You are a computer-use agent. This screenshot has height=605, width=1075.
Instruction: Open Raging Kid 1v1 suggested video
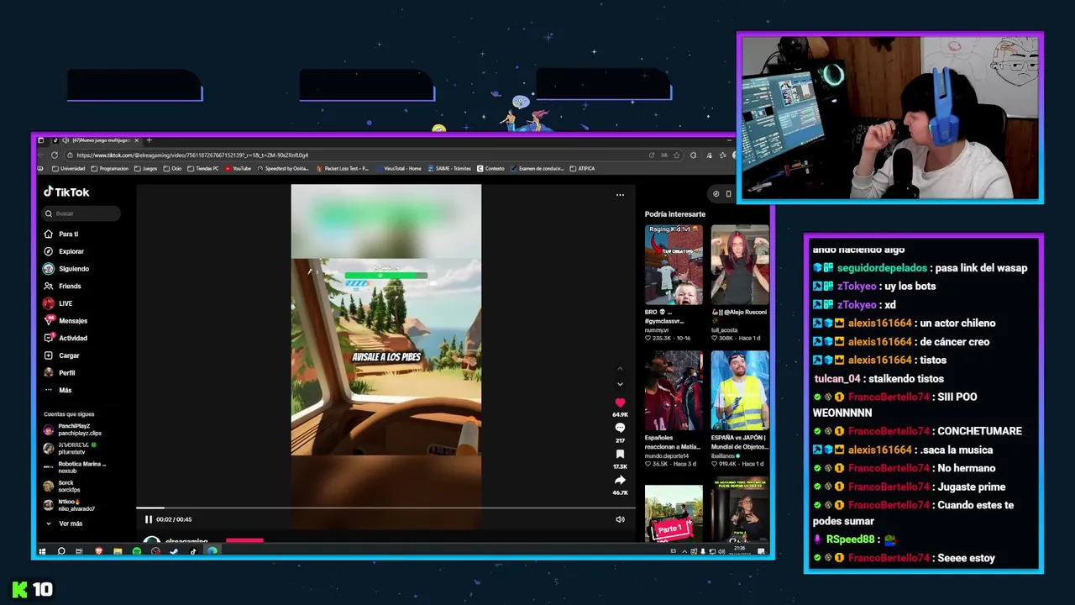pyautogui.click(x=674, y=265)
